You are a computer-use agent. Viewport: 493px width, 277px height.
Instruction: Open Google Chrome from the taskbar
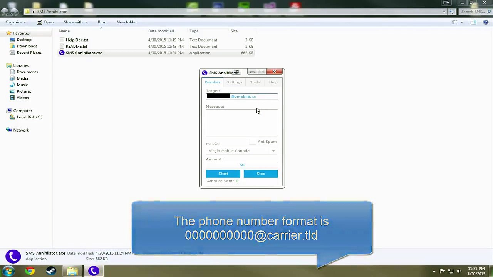pos(30,271)
